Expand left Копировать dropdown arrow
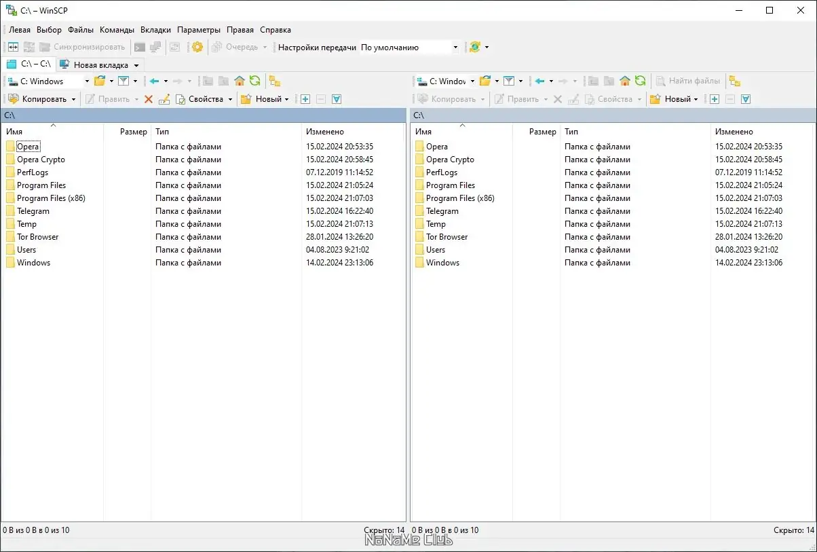This screenshot has height=552, width=817. pos(74,99)
